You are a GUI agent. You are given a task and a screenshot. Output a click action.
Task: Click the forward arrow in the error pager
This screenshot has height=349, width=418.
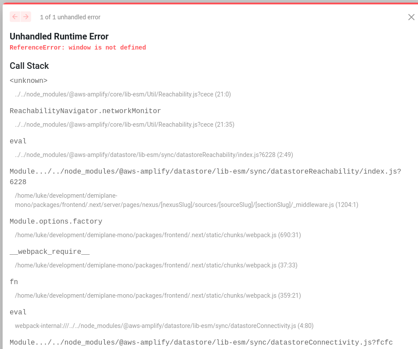pyautogui.click(x=26, y=17)
